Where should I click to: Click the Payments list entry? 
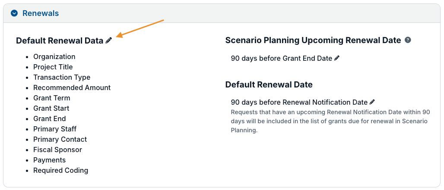click(50, 160)
